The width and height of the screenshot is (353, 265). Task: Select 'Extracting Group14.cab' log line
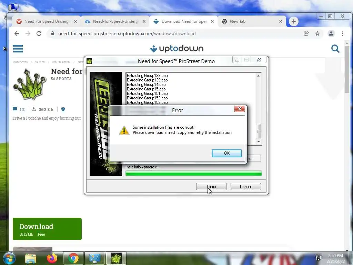pyautogui.click(x=146, y=85)
